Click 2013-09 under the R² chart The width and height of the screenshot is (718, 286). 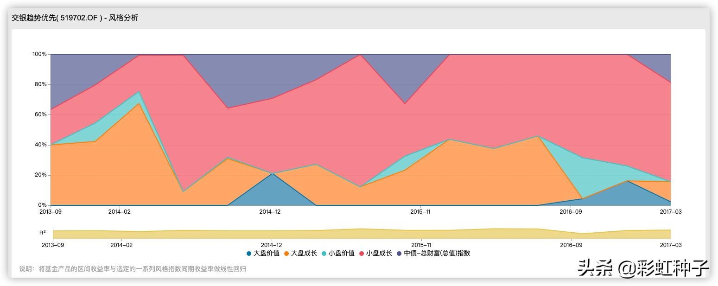[x=53, y=245]
